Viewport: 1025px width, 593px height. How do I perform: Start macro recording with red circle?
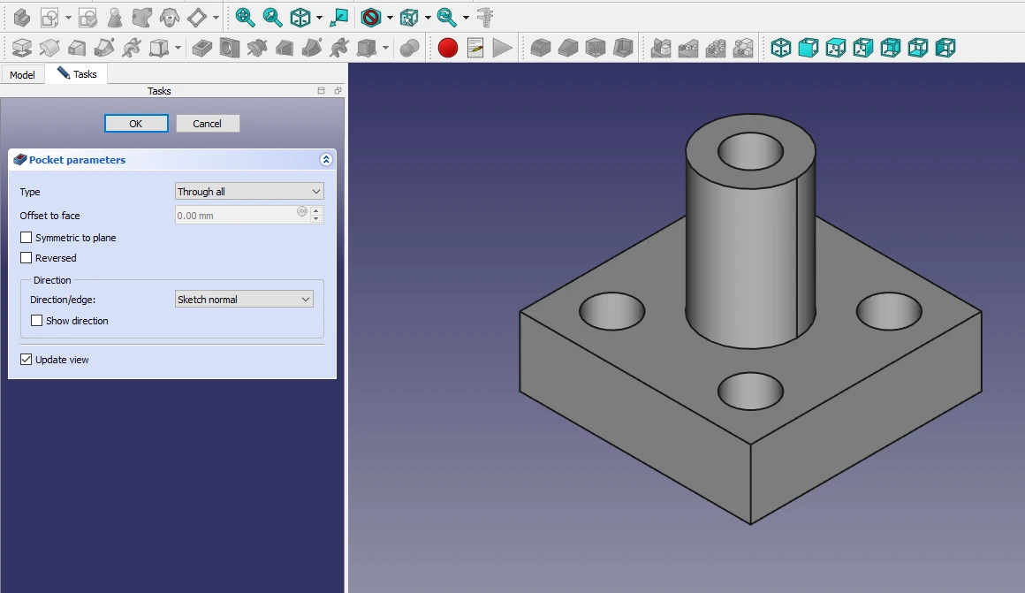tap(448, 48)
